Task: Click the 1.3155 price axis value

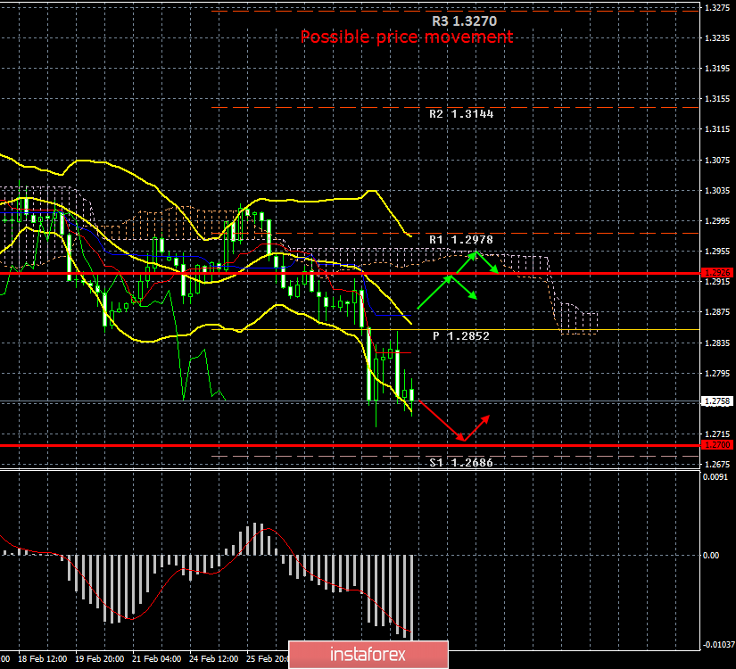Action: (717, 99)
